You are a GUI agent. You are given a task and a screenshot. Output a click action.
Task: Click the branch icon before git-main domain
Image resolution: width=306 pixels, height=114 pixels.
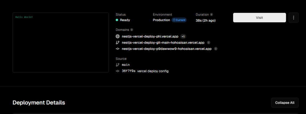117,43
